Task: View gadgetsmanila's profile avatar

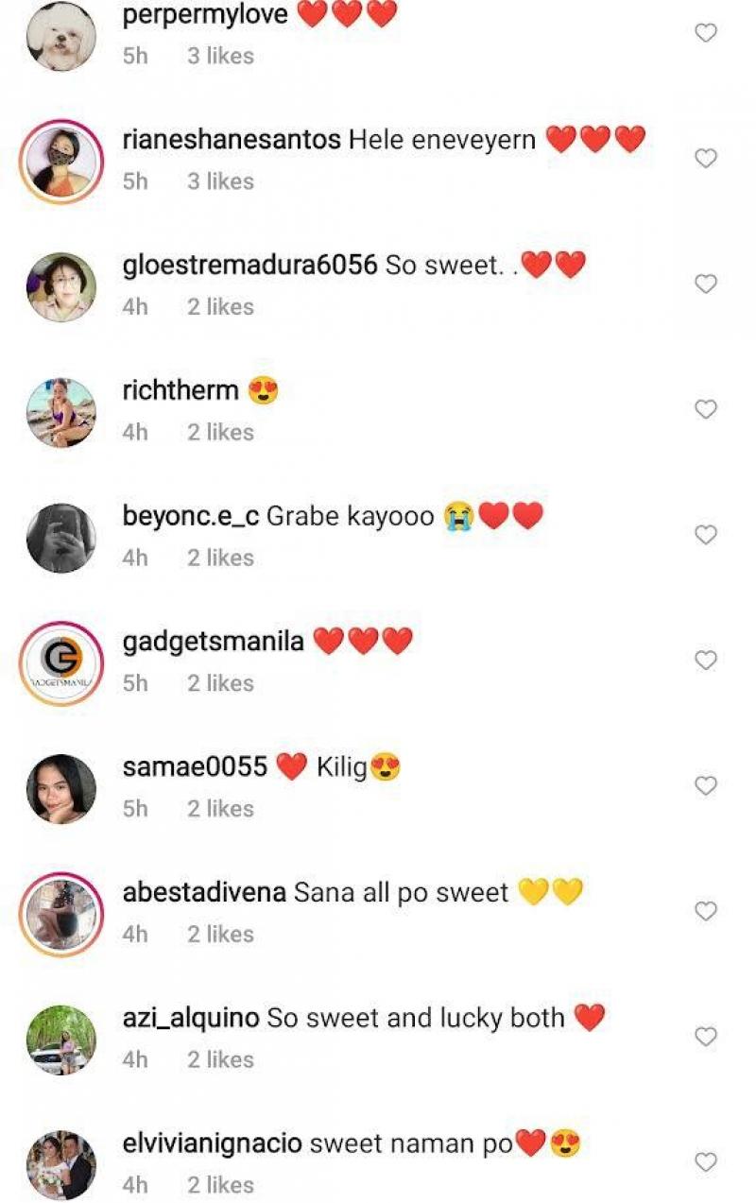Action: (60, 663)
